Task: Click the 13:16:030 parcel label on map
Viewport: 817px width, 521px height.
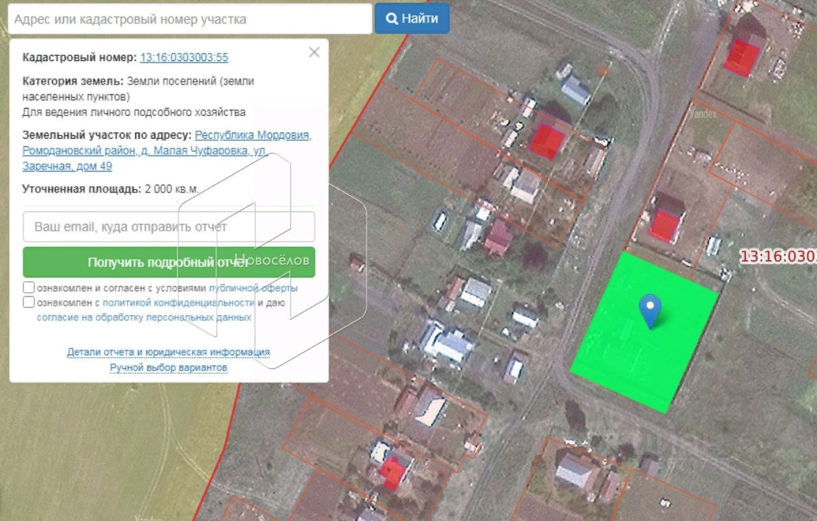Action: [778, 256]
